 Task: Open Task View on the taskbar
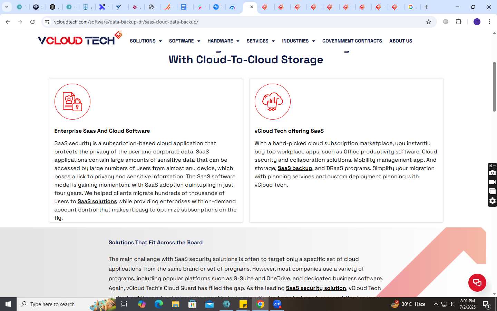pos(124,304)
